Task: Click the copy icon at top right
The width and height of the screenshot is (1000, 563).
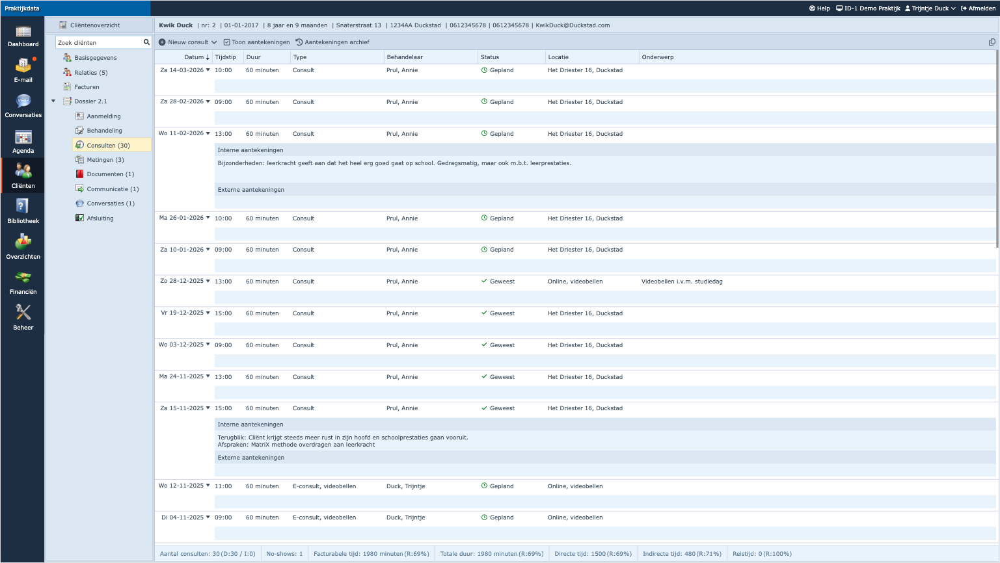Action: tap(992, 42)
